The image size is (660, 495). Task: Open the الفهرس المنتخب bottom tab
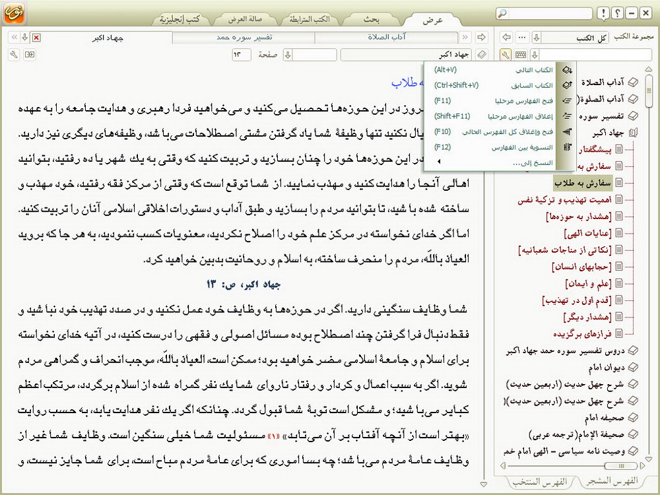[x=540, y=482]
